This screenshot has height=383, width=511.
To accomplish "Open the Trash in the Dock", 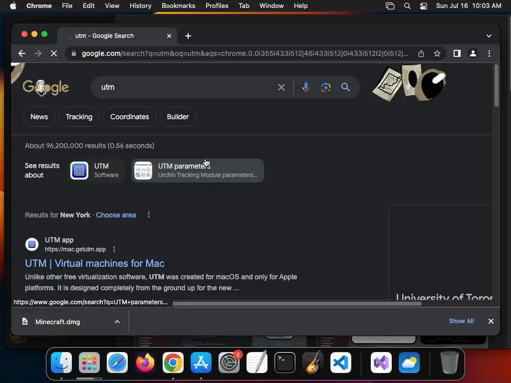I will (x=450, y=363).
